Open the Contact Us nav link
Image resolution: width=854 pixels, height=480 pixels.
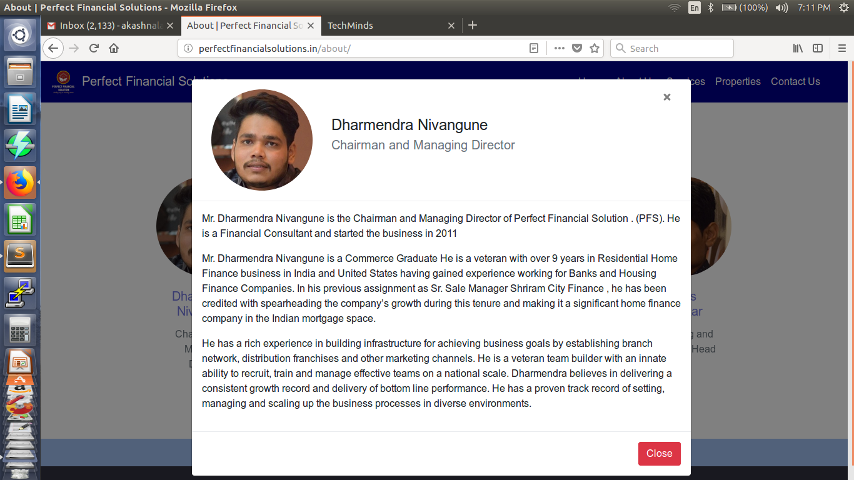click(795, 81)
